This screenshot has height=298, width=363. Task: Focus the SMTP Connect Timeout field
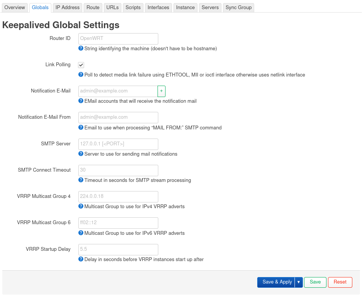pyautogui.click(x=118, y=170)
